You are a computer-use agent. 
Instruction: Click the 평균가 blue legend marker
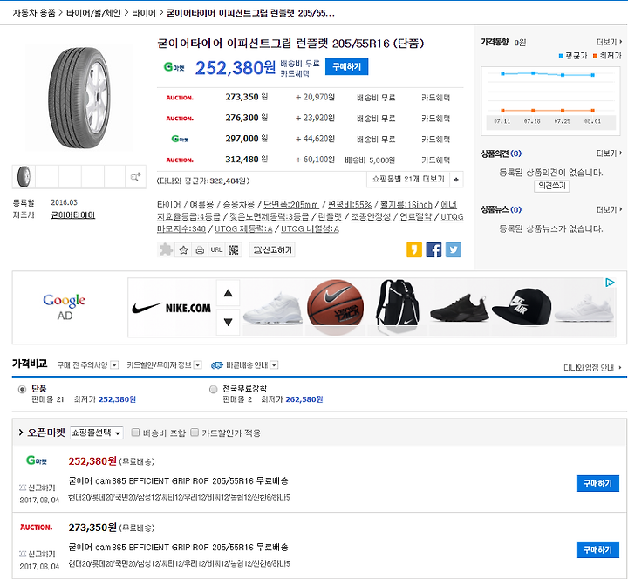click(x=561, y=56)
